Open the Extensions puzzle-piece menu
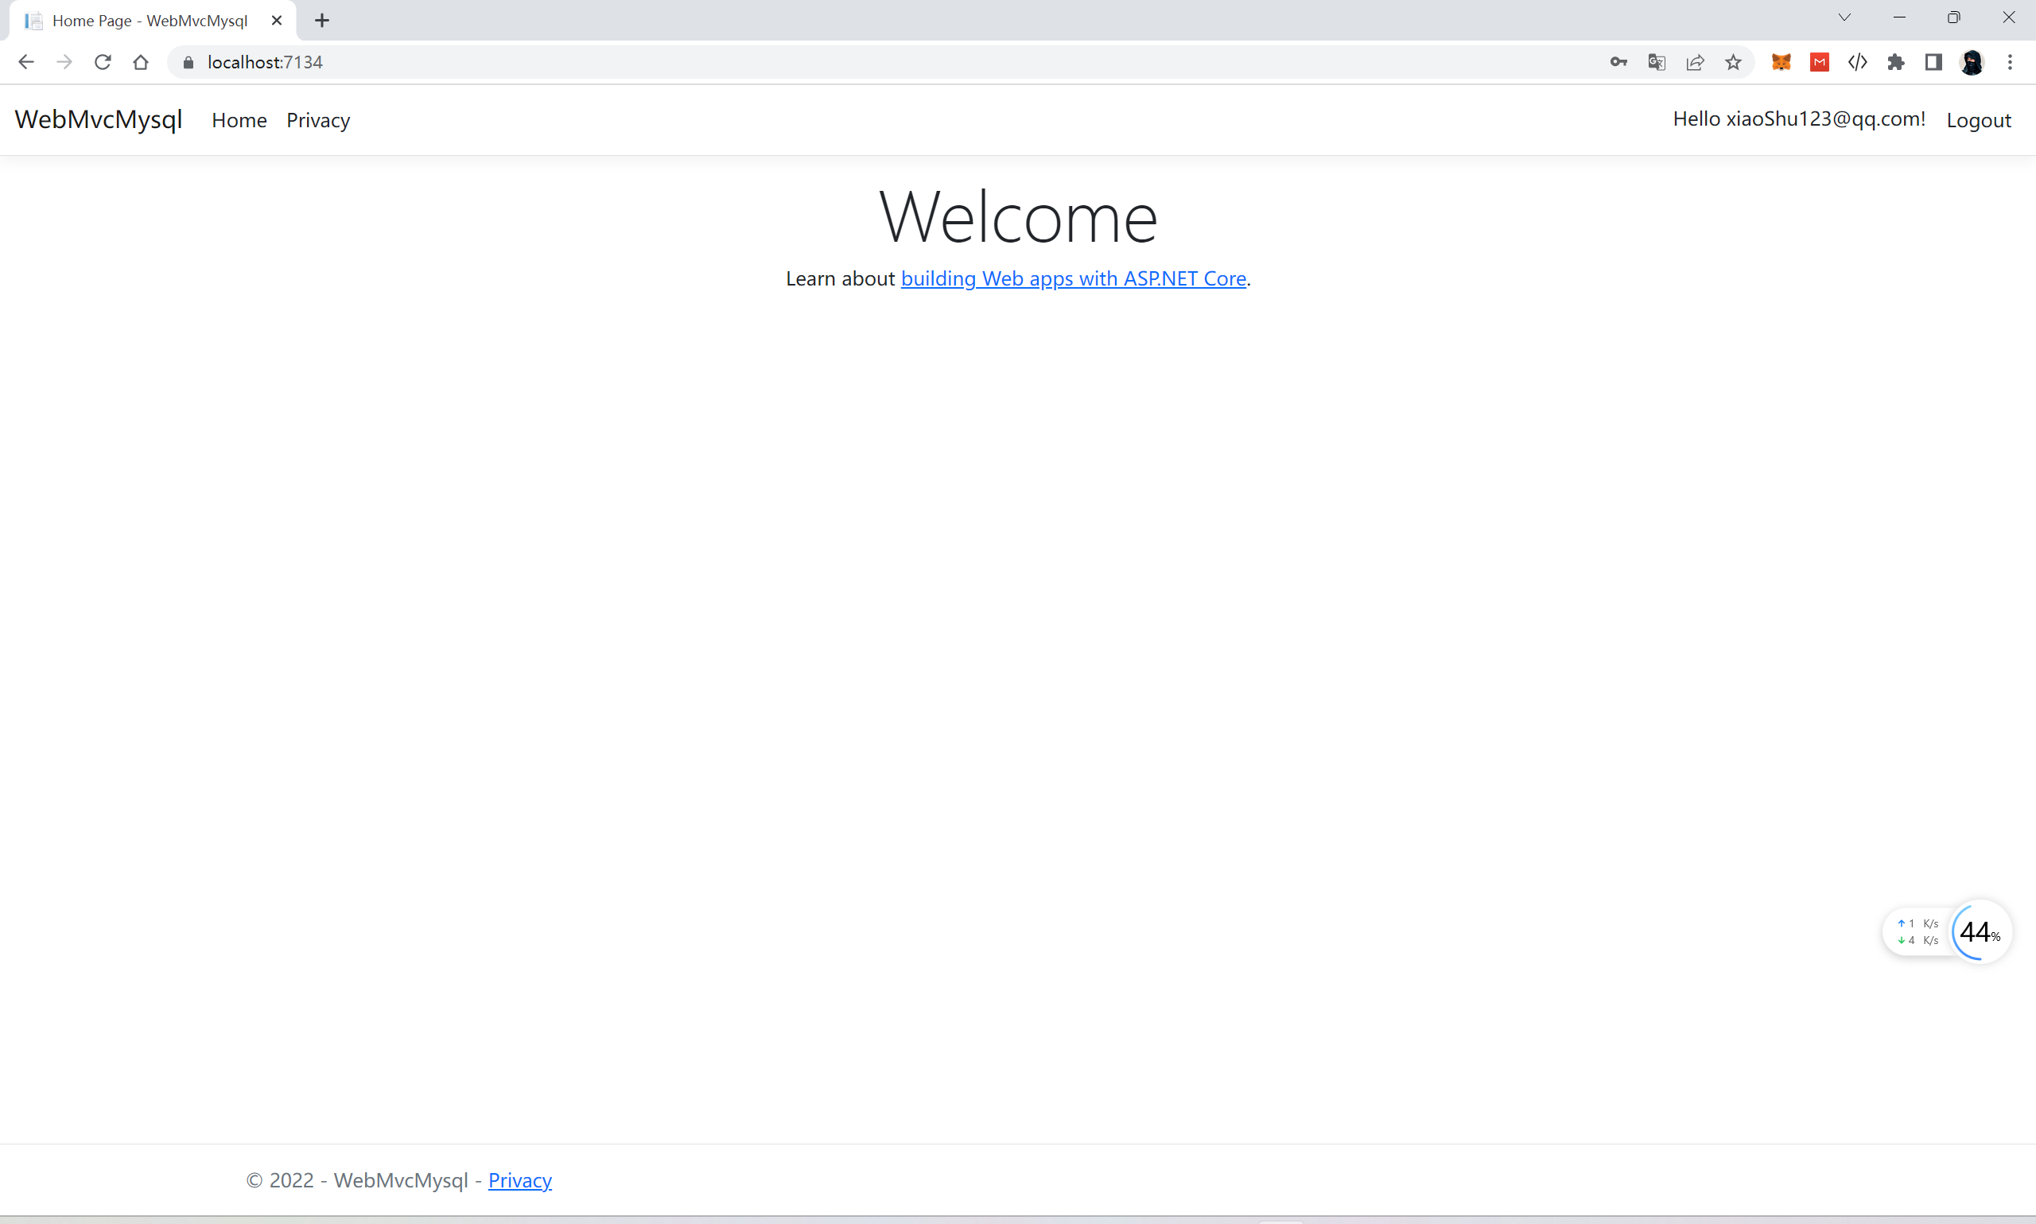This screenshot has width=2036, height=1224. tap(1895, 62)
